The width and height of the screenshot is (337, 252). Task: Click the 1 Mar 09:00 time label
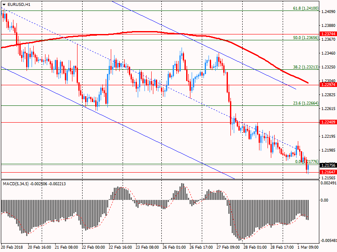(309, 248)
